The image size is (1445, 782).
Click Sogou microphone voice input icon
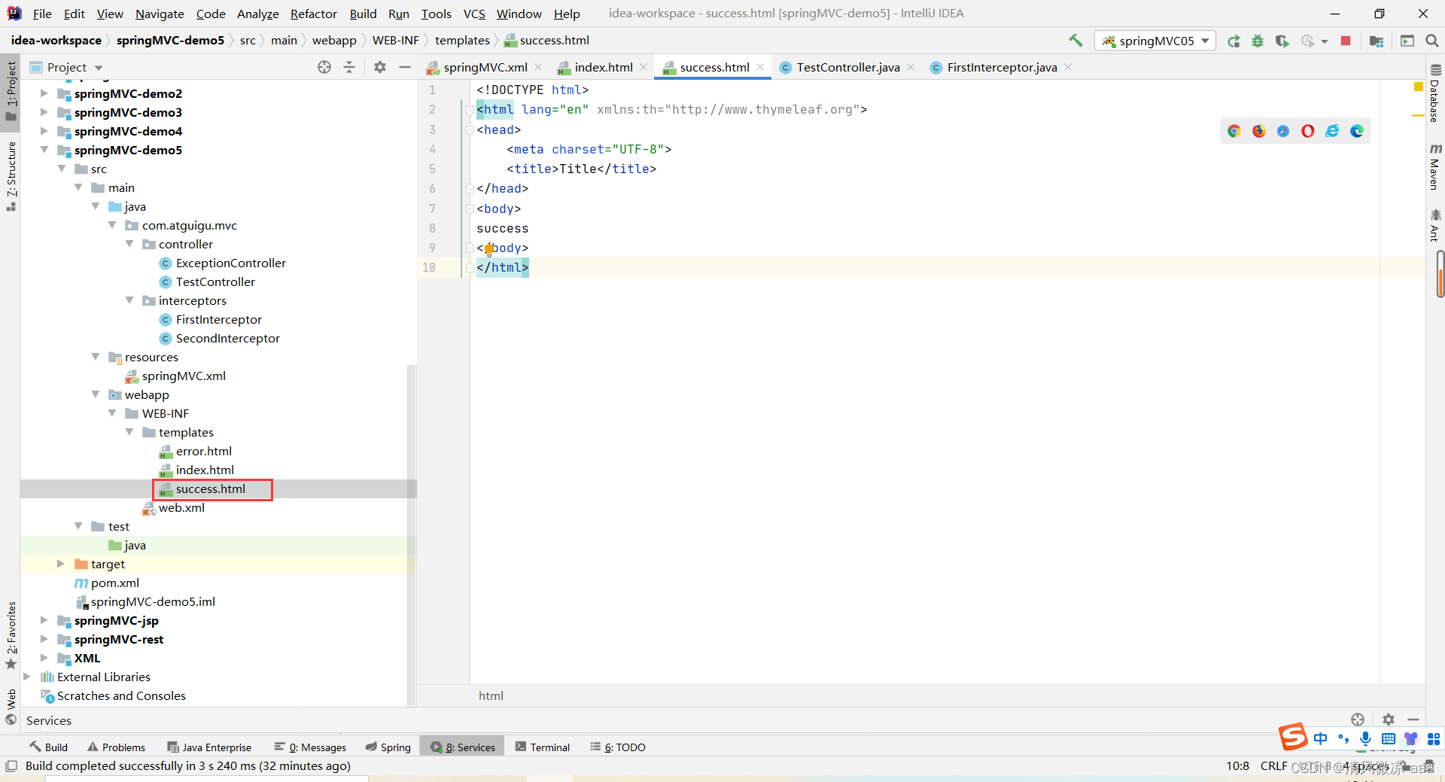click(1365, 738)
